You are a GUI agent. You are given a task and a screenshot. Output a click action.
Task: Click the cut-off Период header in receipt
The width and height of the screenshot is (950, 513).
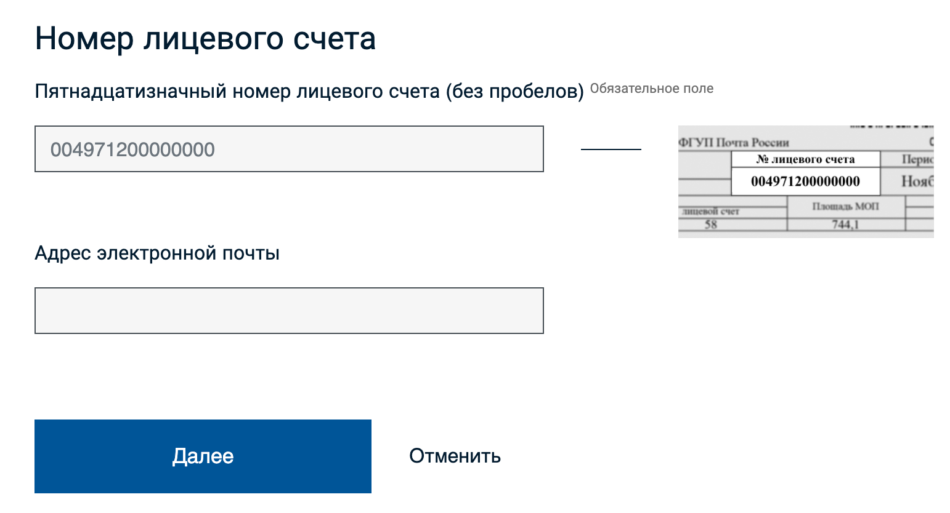click(917, 159)
